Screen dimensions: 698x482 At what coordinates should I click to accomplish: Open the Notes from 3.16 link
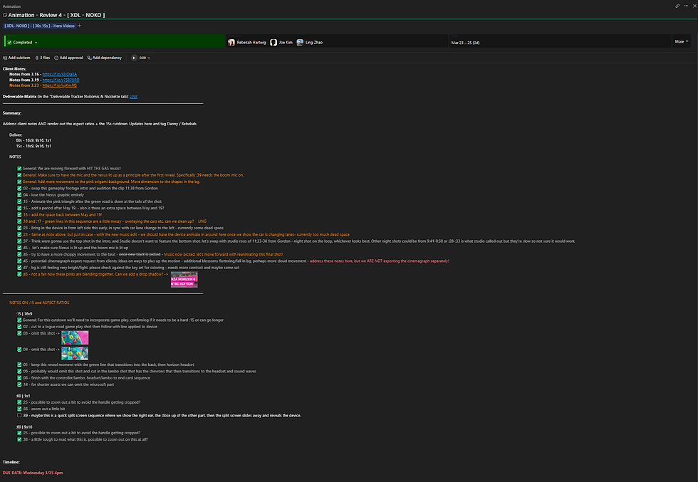pos(60,74)
